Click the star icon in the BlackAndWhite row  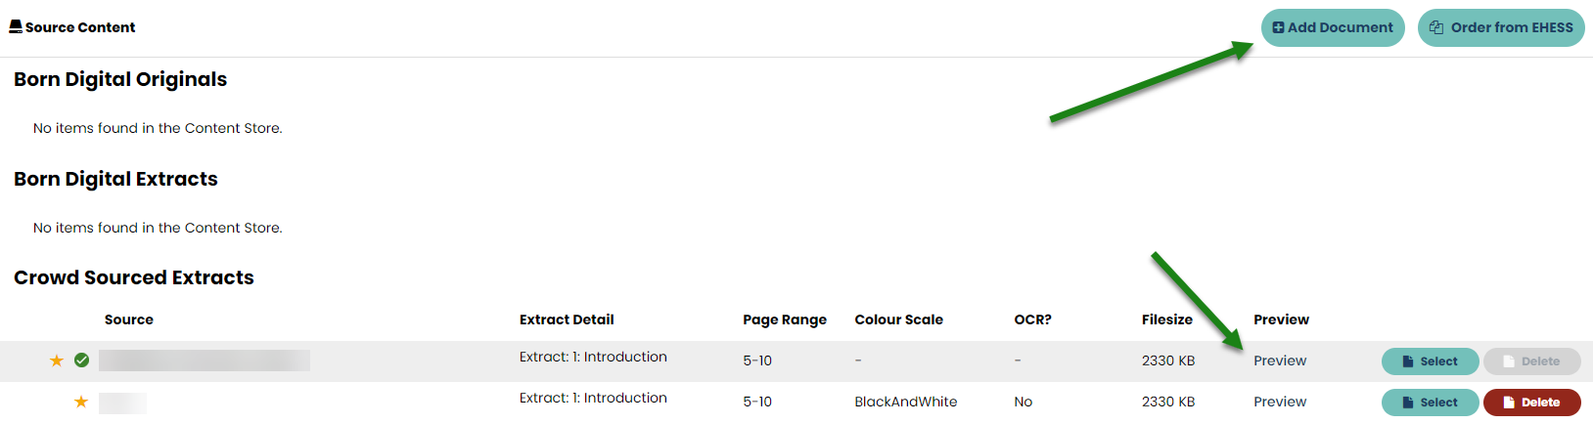click(81, 402)
